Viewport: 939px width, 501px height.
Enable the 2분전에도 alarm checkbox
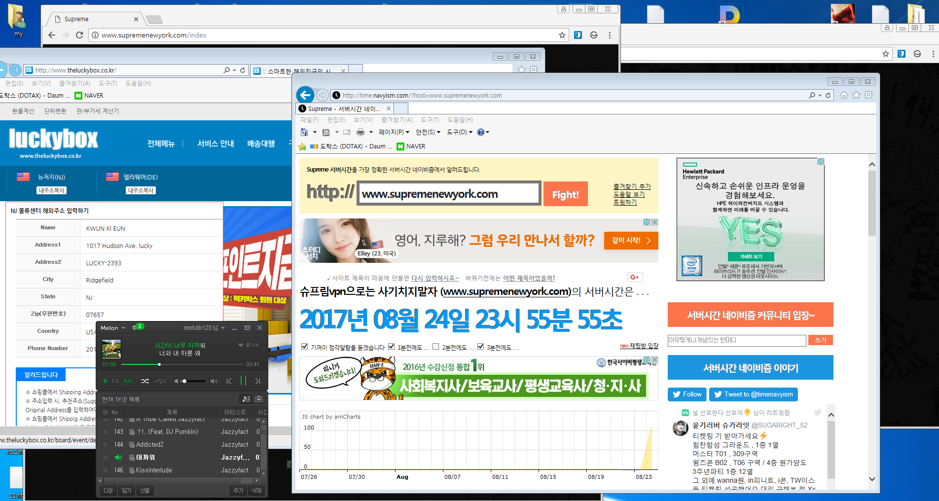[435, 347]
